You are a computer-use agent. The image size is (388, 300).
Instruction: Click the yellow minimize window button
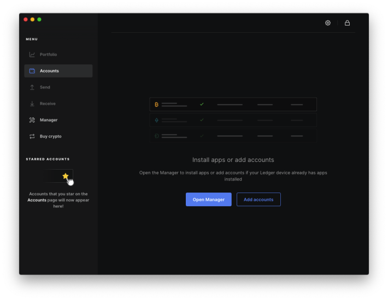click(32, 20)
